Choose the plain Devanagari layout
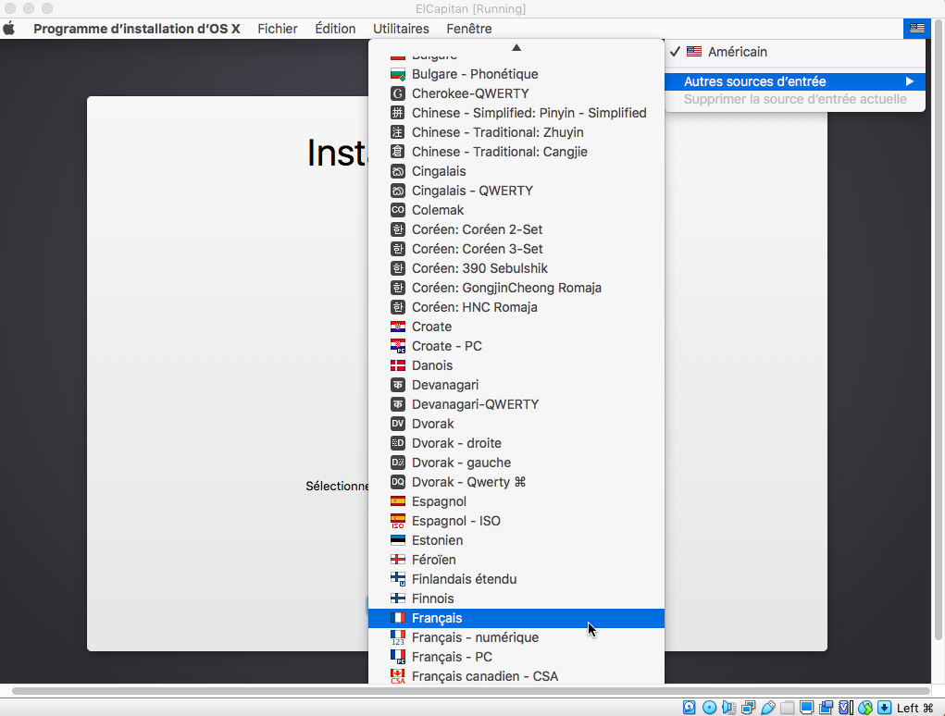 click(516, 385)
